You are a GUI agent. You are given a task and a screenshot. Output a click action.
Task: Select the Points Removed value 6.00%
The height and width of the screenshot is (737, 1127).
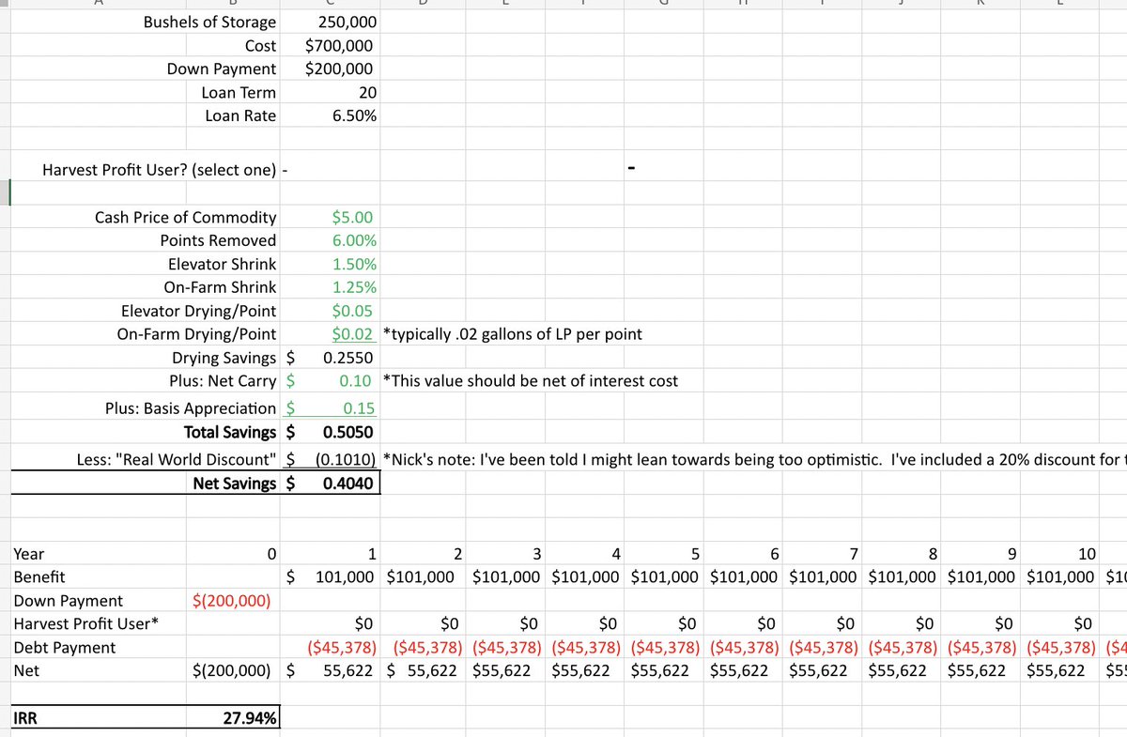point(355,240)
